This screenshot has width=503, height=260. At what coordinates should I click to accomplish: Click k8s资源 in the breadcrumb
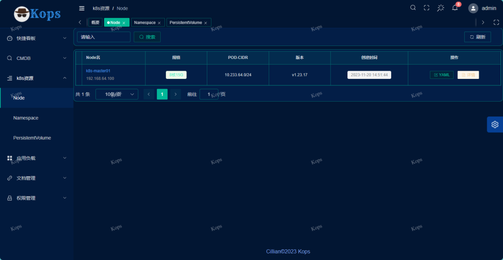click(x=101, y=8)
